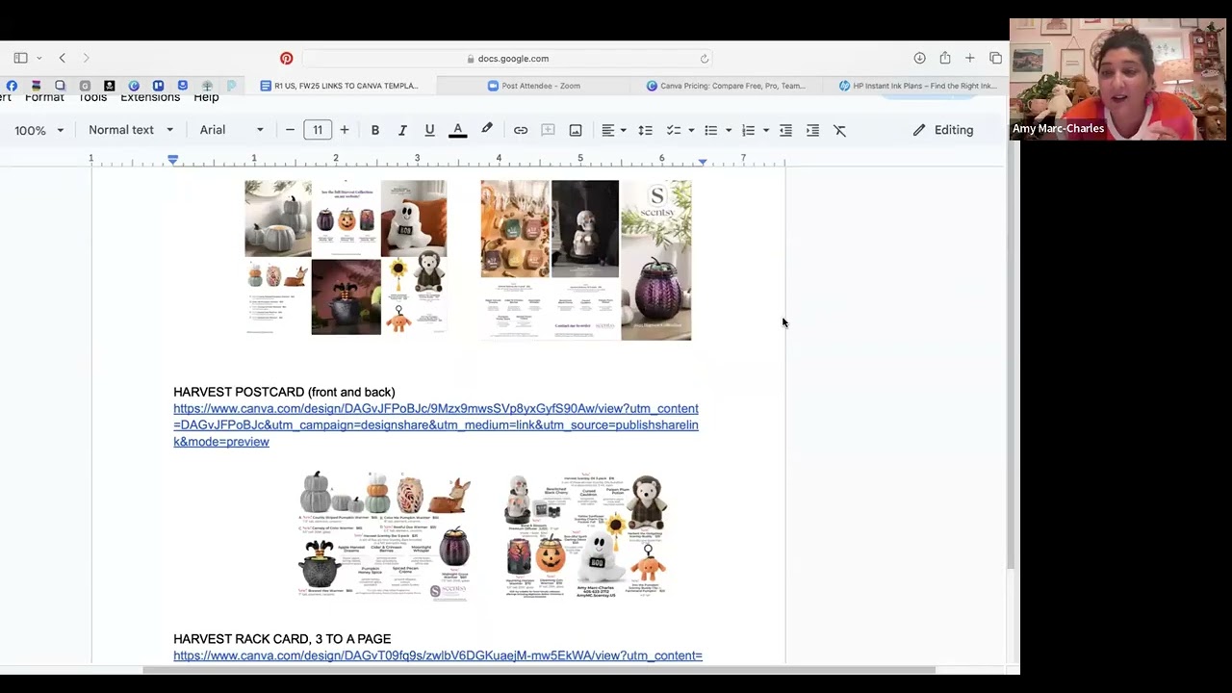Open the Editing mode dropdown
The width and height of the screenshot is (1232, 693).
click(x=943, y=130)
